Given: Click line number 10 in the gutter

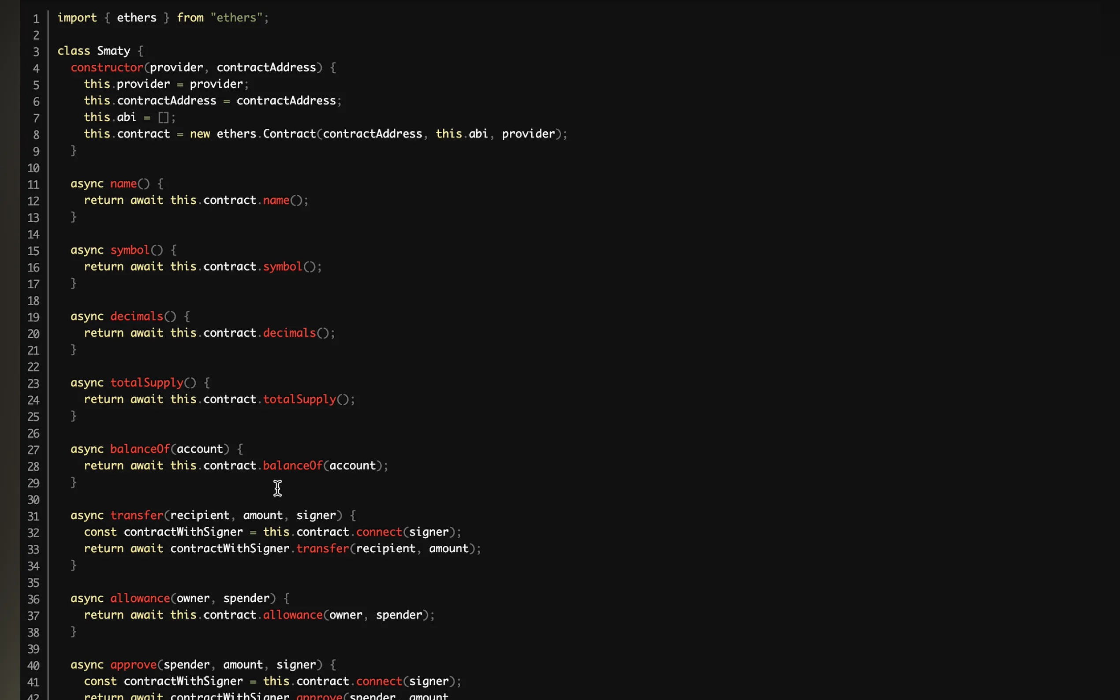Looking at the screenshot, I should (34, 168).
